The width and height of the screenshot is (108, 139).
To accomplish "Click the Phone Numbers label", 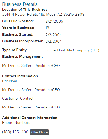I will (x=16, y=123).
